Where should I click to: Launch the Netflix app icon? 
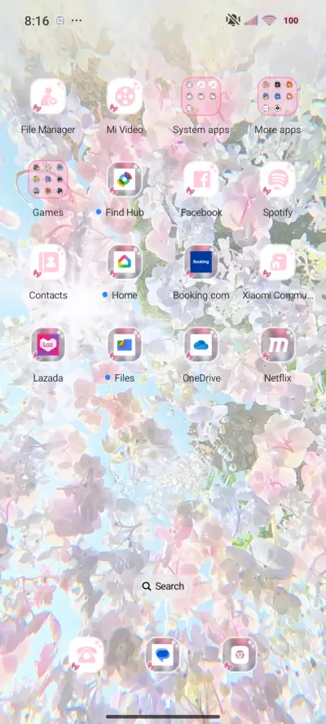point(278,344)
